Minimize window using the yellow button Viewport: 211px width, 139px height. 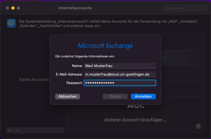point(13,8)
